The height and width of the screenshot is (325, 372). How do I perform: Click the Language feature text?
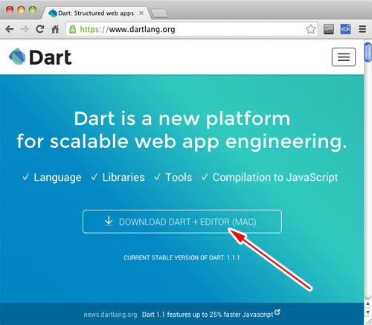click(x=57, y=178)
